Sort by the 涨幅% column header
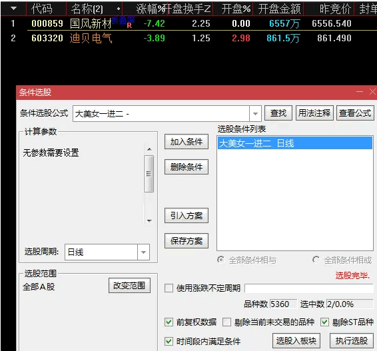The image size is (377, 351). [x=151, y=9]
